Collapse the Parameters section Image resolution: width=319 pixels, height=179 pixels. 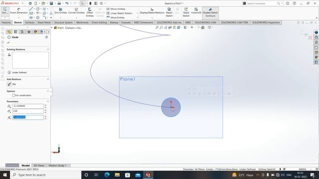pyautogui.click(x=48, y=101)
